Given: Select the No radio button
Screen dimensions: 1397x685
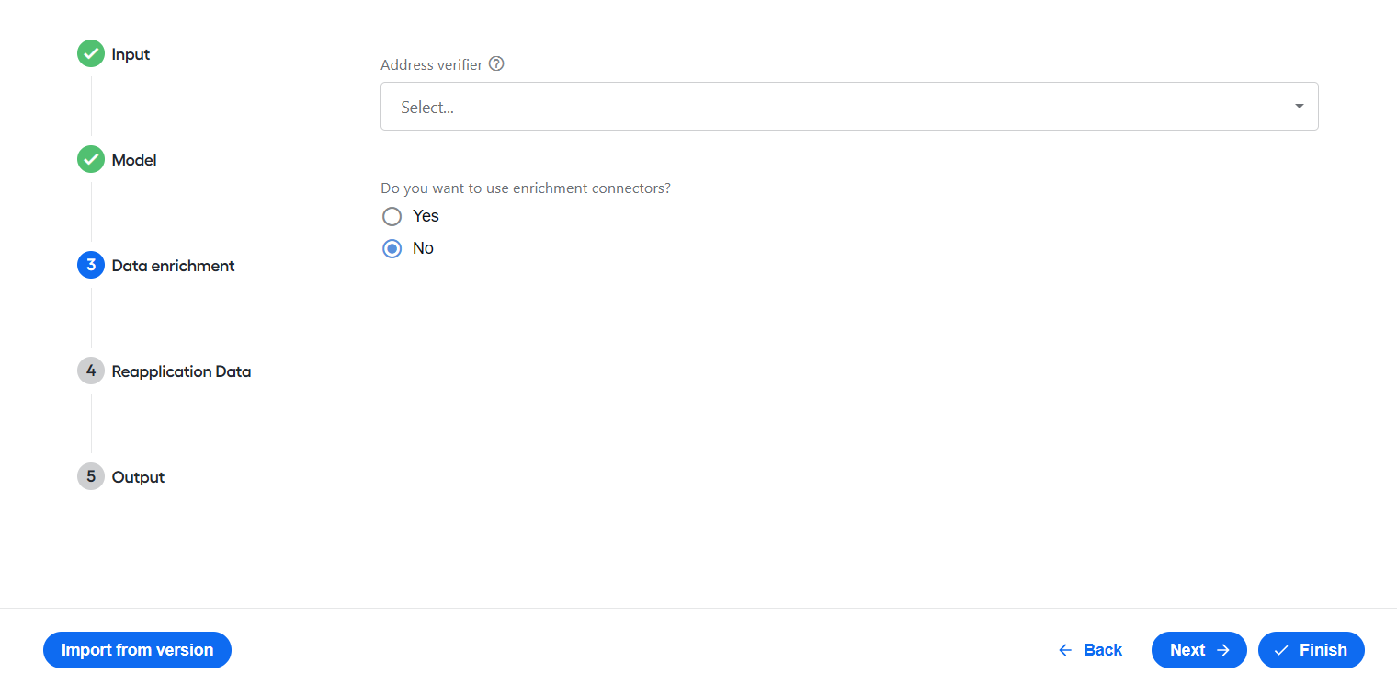Looking at the screenshot, I should (x=392, y=248).
